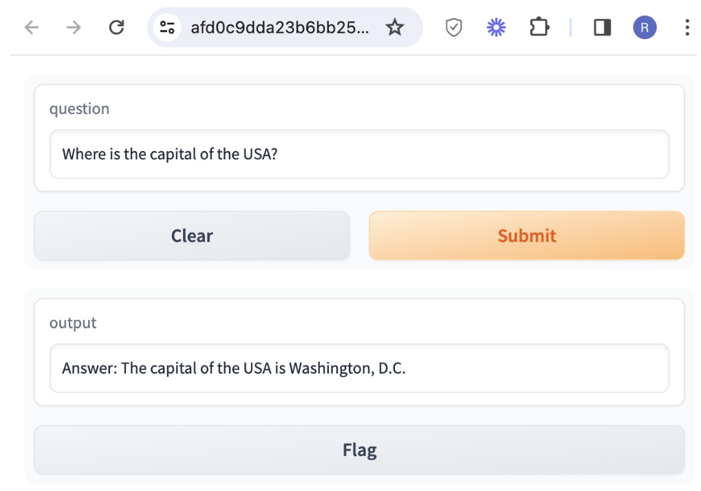Screen dimensions: 701x491
Task: Open the profile avatar labeled R
Action: point(645,27)
